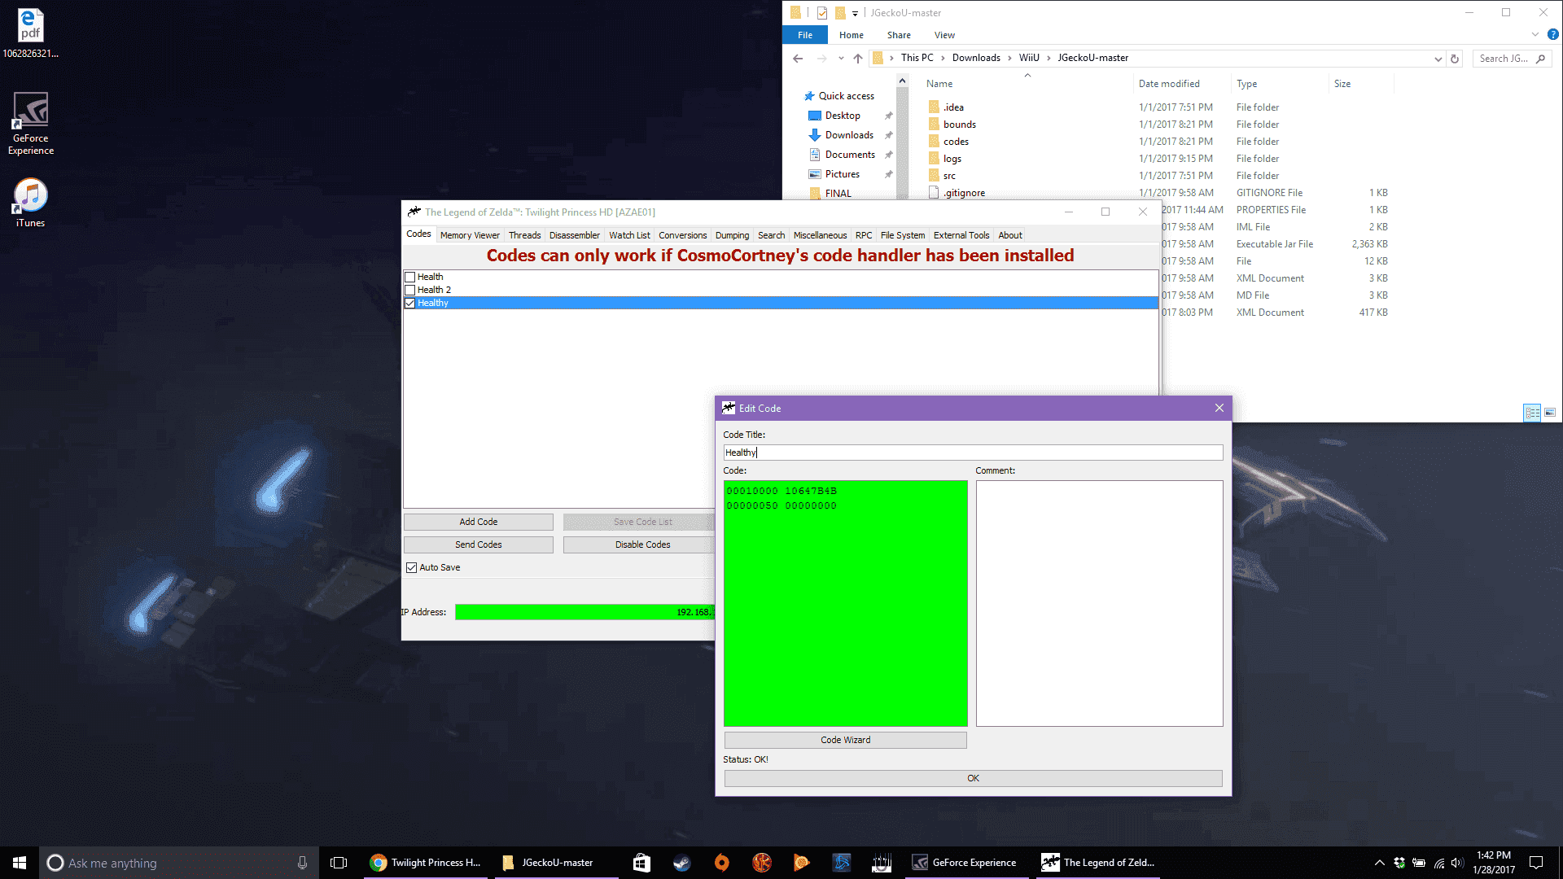Open the Dumping tab
The height and width of the screenshot is (879, 1563).
click(x=732, y=235)
